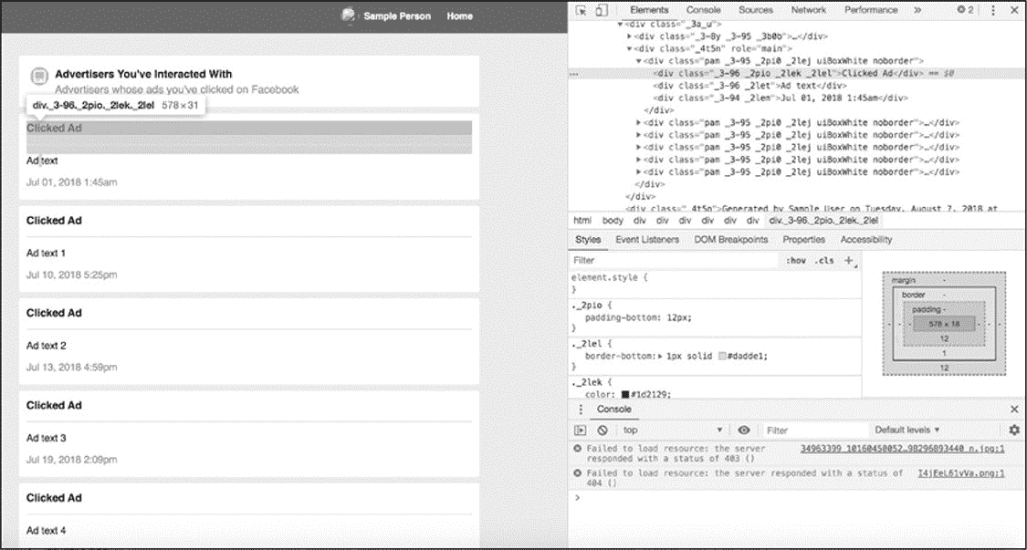The width and height of the screenshot is (1027, 550).
Task: Activate the inspect element picker icon
Action: pos(582,10)
